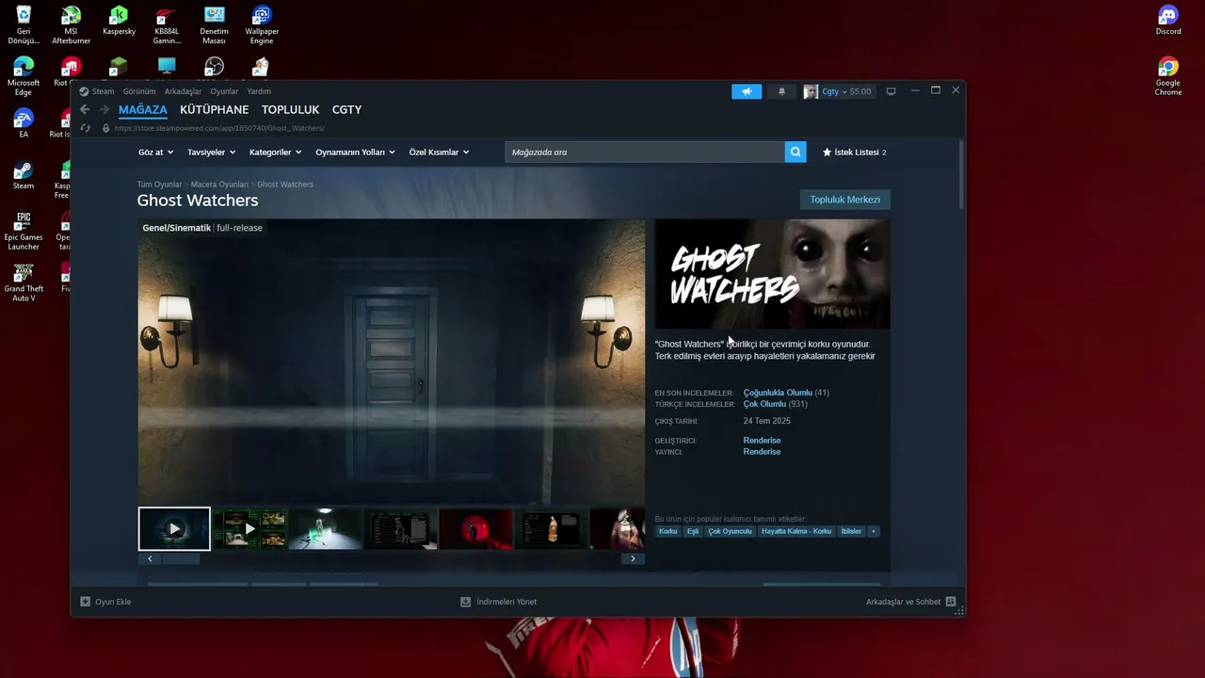Advance media strip with right arrow

coord(633,558)
